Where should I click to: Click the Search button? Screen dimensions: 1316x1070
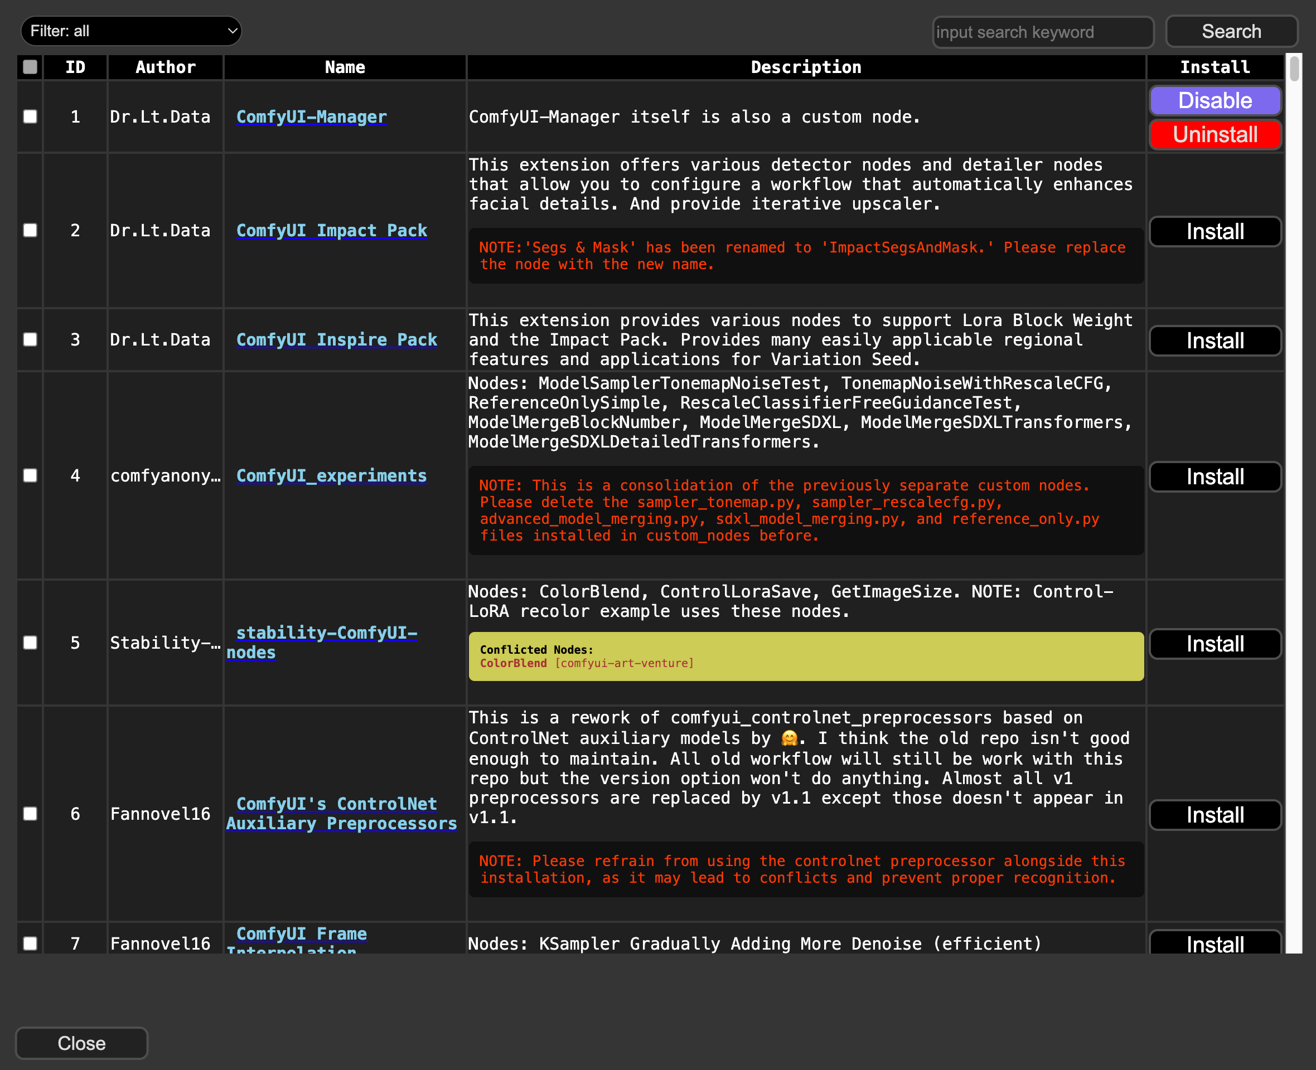[1231, 31]
